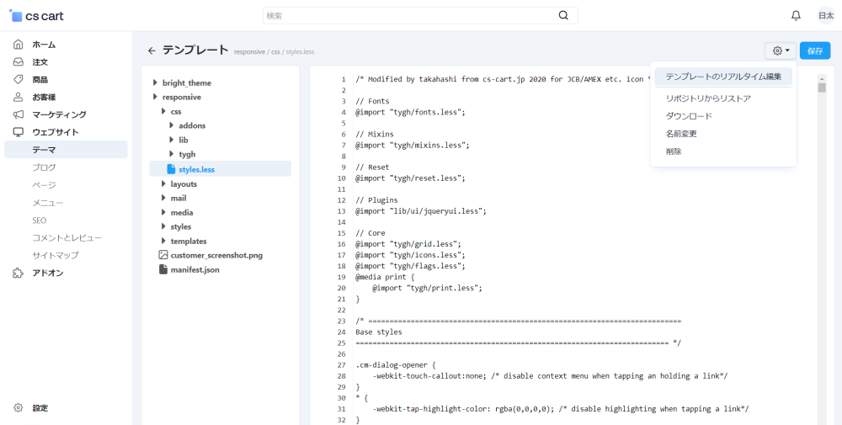Screen dimensions: 842x425
Task: Expand the mail folder
Action: tap(163, 198)
